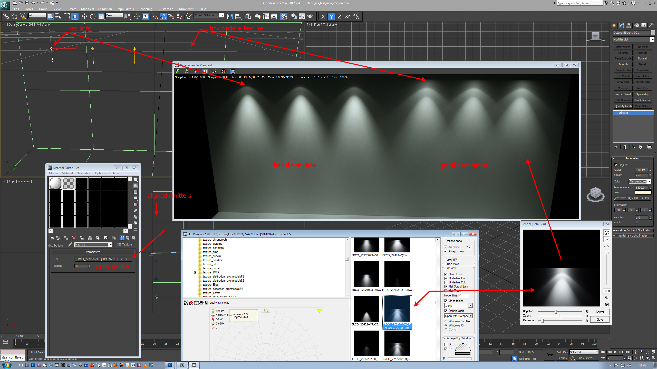This screenshot has width=657, height=369.
Task: Select the Windows XP radio button
Action: (446, 325)
